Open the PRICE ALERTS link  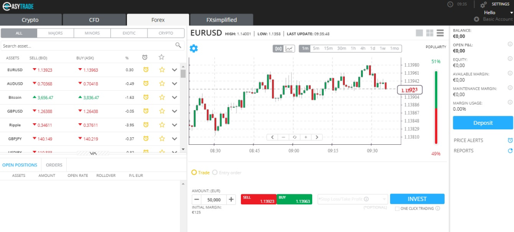468,140
